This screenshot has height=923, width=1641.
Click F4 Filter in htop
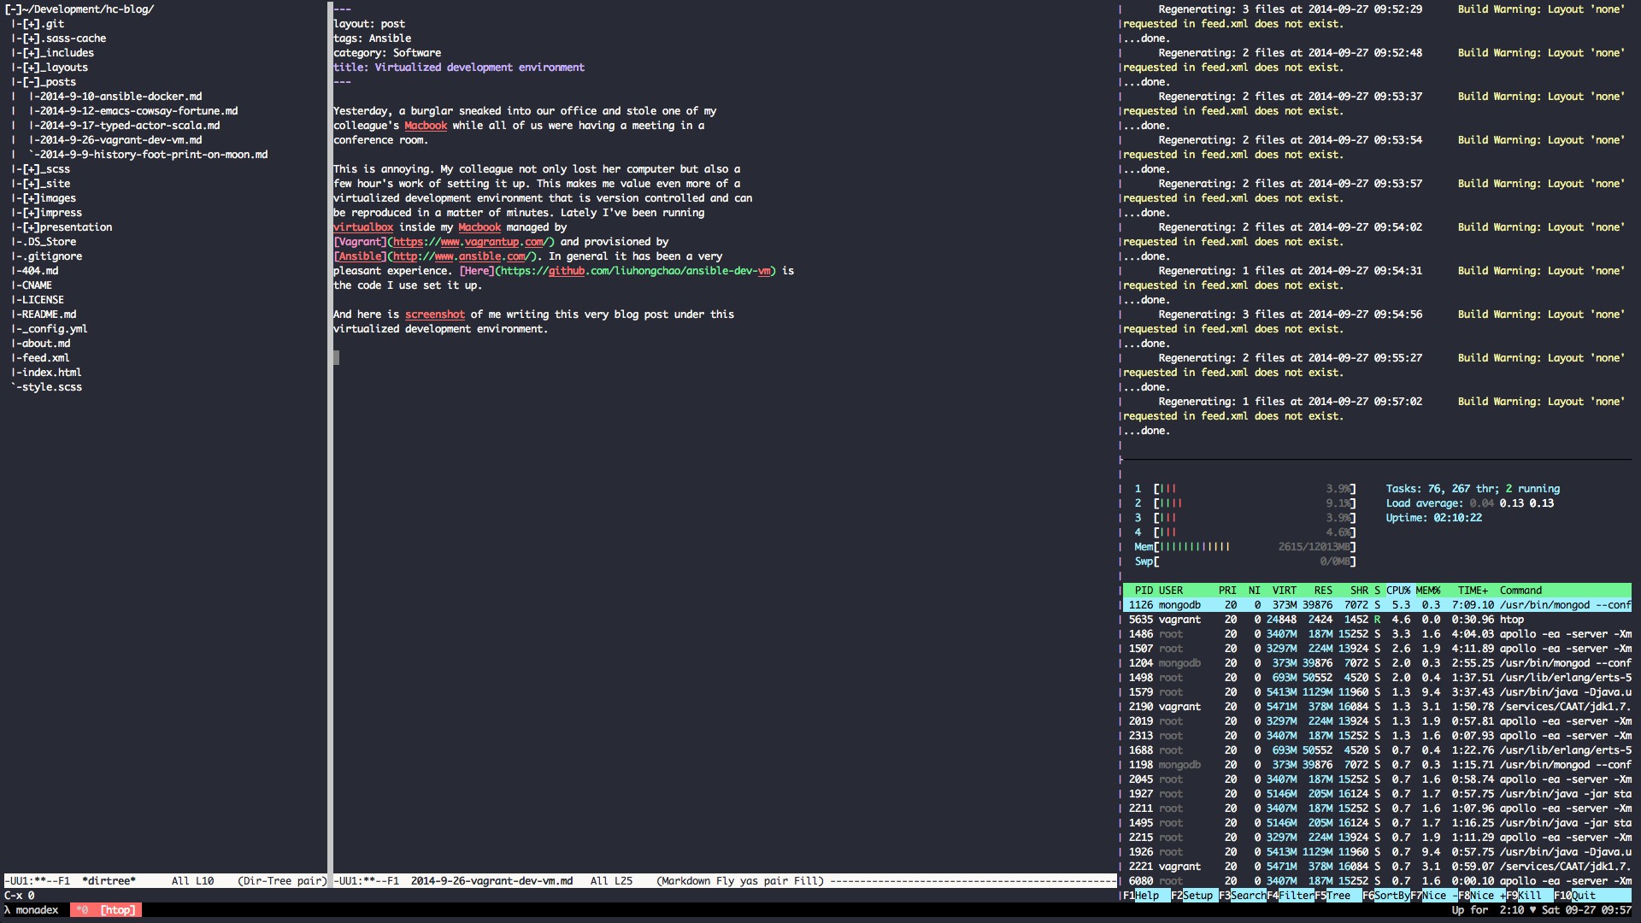(1291, 896)
